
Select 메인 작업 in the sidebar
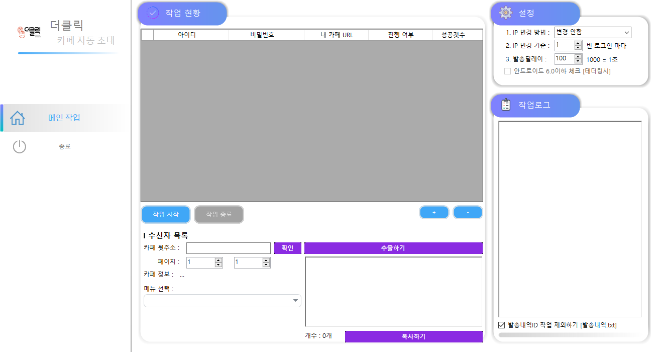pos(64,118)
